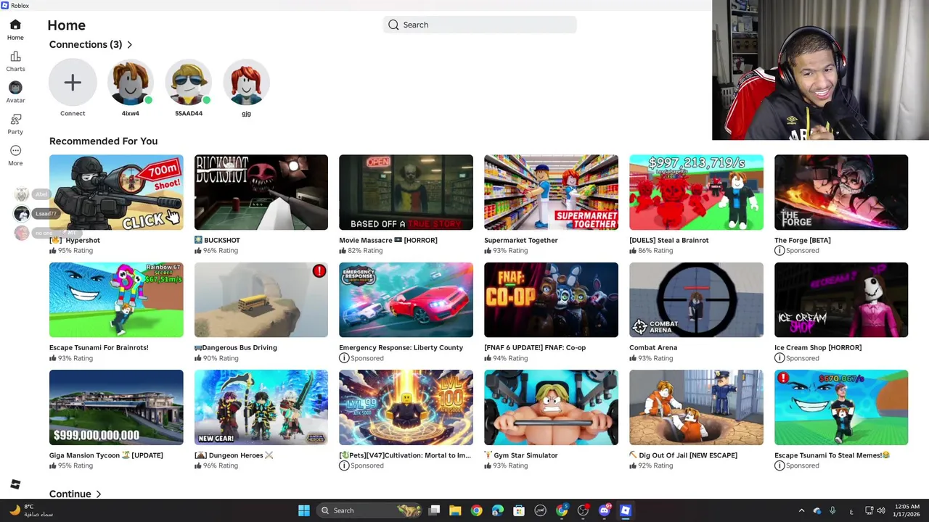Image resolution: width=929 pixels, height=522 pixels.
Task: Open Microsoft Edge from the taskbar
Action: 498,510
